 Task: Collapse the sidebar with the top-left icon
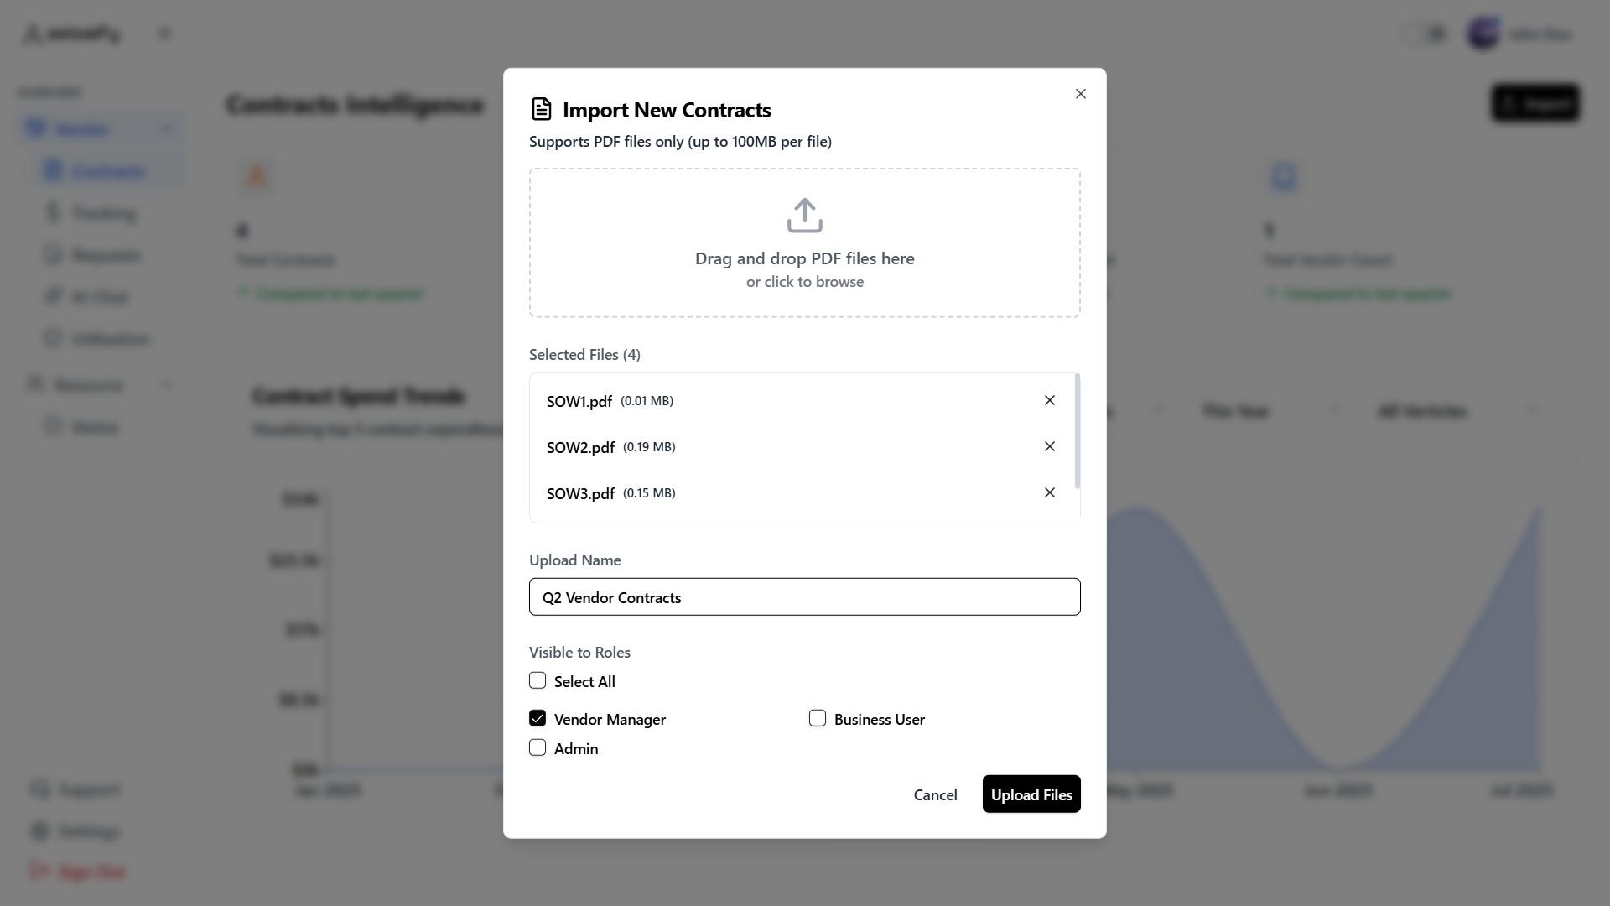(x=165, y=33)
